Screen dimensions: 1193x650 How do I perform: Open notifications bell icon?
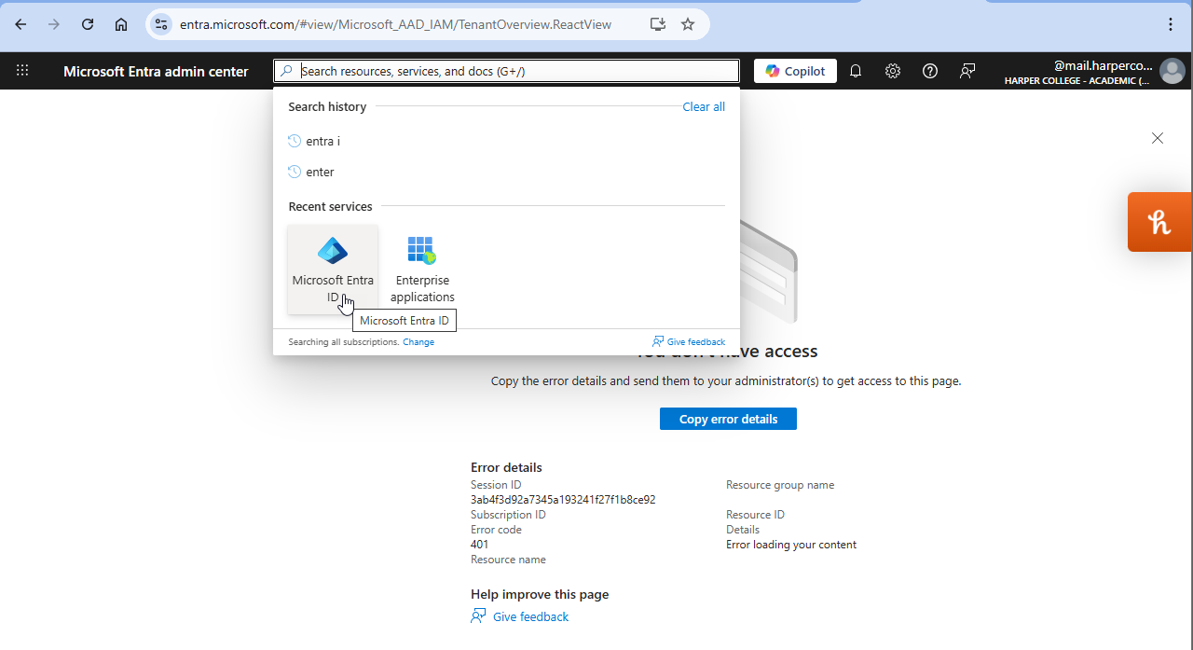click(x=856, y=71)
